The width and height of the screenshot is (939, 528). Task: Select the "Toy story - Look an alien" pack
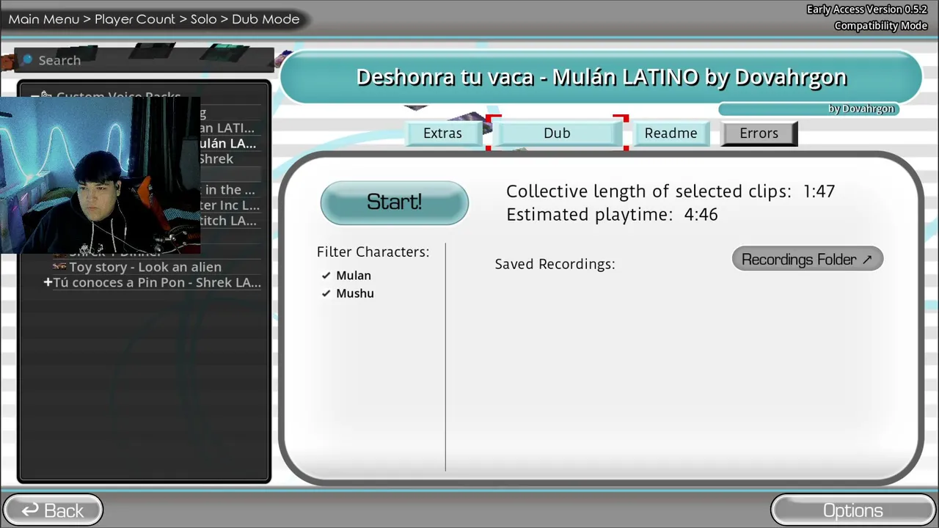click(145, 267)
